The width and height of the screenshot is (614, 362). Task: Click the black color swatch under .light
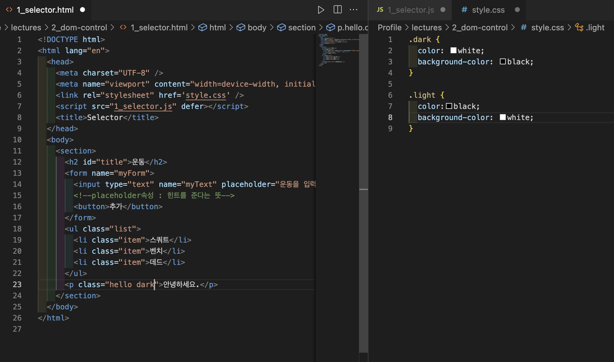click(449, 106)
